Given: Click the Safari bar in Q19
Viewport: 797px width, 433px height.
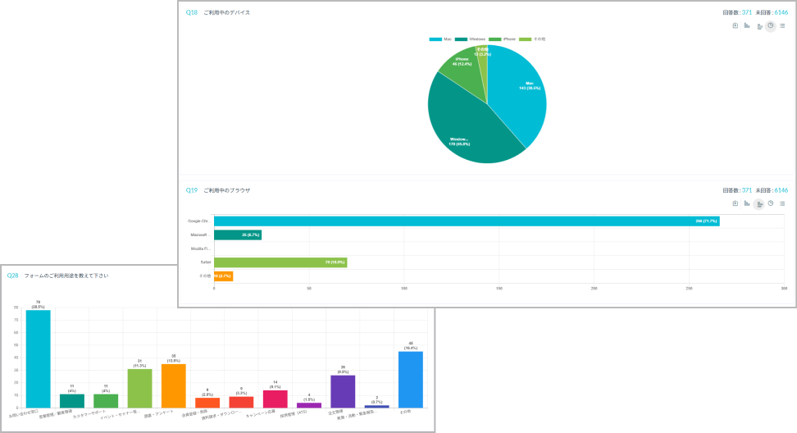Looking at the screenshot, I should [x=280, y=262].
